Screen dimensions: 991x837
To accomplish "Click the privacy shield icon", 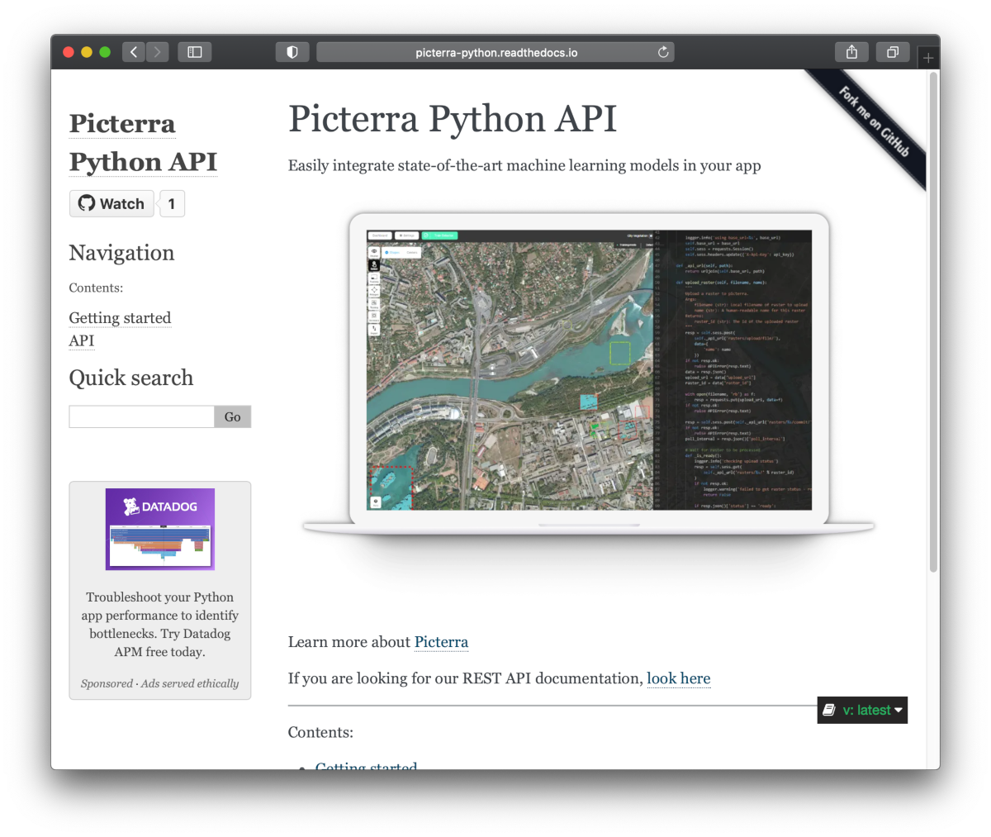I will (x=292, y=51).
